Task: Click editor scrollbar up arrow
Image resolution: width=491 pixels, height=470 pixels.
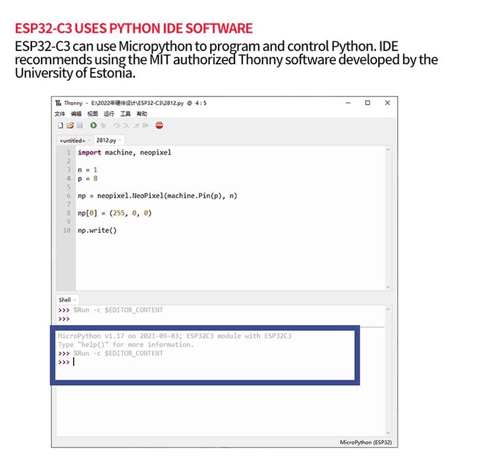Action: 389,150
